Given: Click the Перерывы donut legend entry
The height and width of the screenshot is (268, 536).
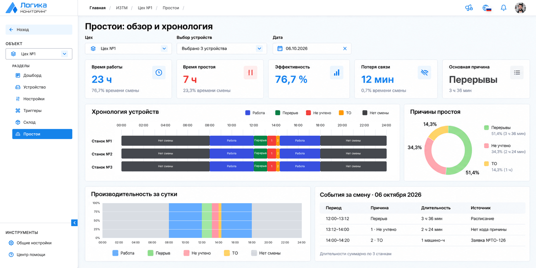Looking at the screenshot, I should 505,131.
